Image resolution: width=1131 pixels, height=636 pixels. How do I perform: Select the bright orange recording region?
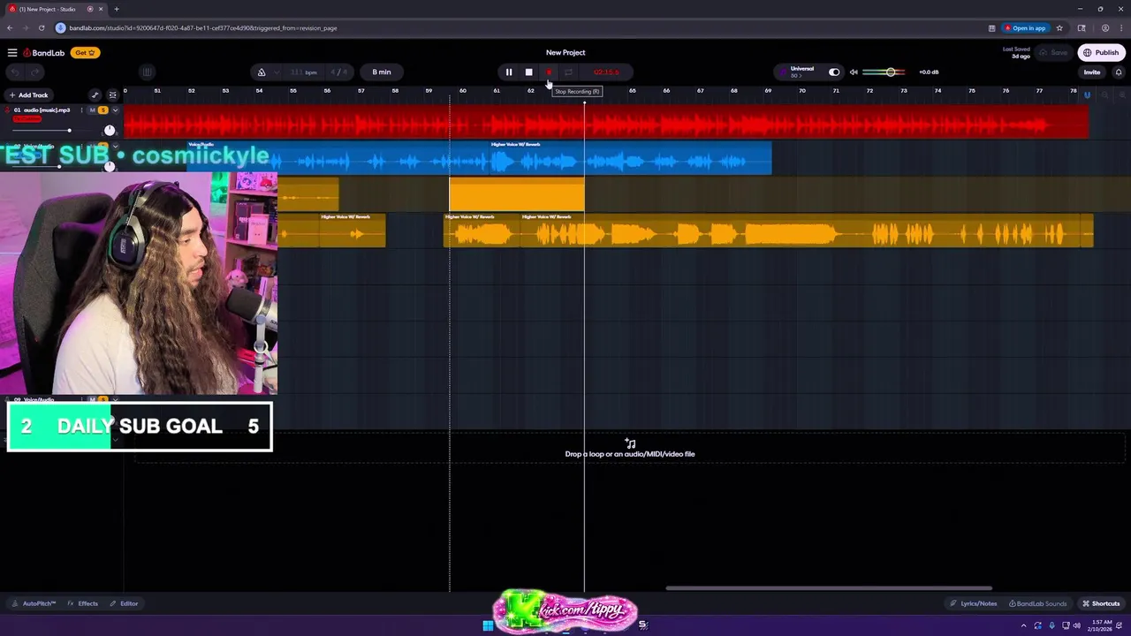[x=517, y=194]
